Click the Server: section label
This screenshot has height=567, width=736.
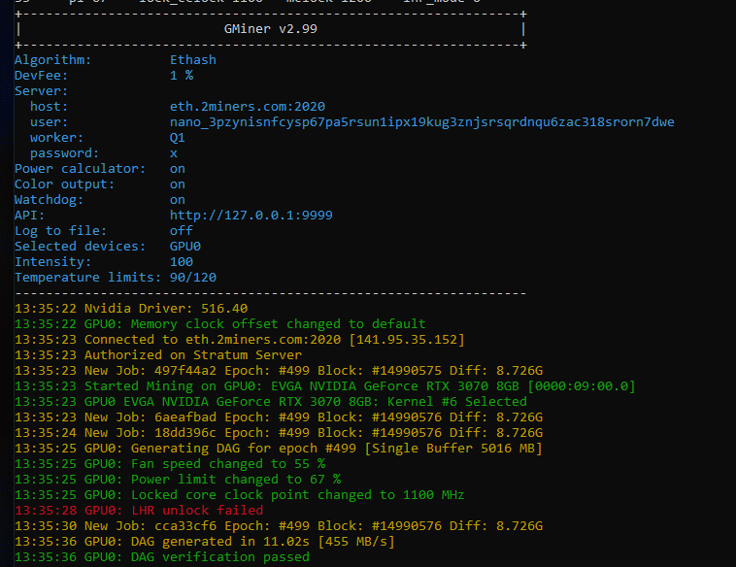click(x=42, y=91)
